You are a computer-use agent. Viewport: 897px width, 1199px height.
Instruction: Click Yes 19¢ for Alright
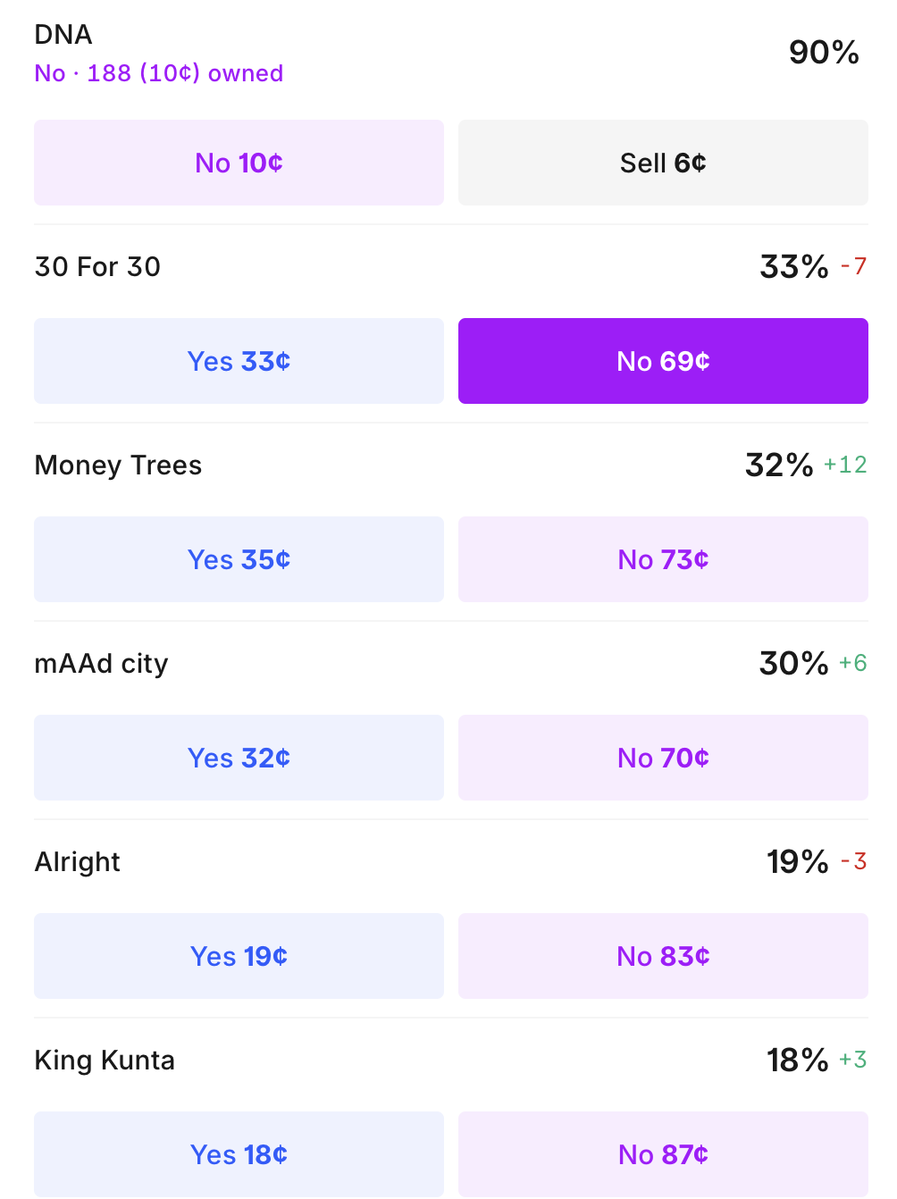pos(239,956)
